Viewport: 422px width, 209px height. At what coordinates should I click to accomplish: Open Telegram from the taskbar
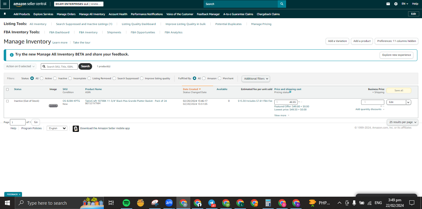pyautogui.click(x=212, y=203)
